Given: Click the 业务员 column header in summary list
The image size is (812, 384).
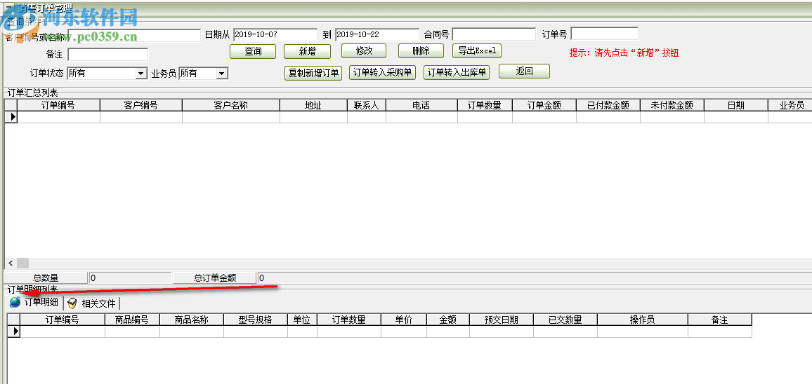Looking at the screenshot, I should point(790,105).
